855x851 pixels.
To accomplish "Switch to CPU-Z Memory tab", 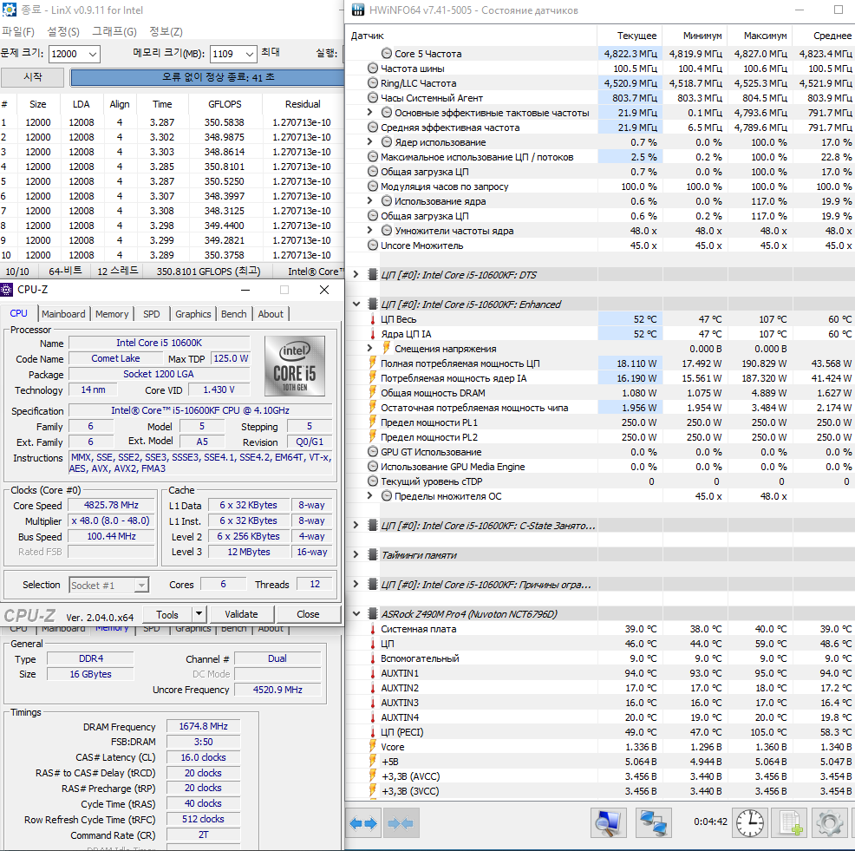I will [x=112, y=314].
